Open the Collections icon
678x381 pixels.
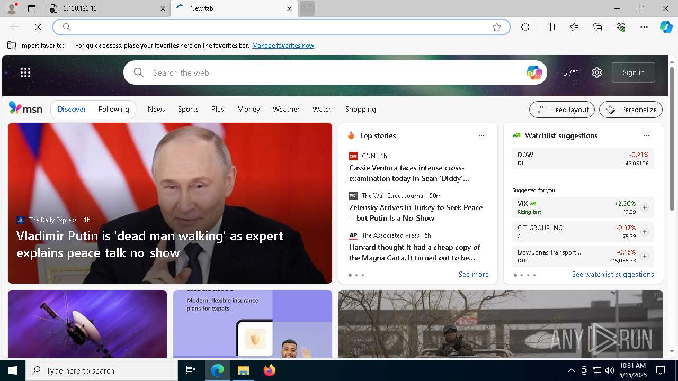pyautogui.click(x=598, y=27)
